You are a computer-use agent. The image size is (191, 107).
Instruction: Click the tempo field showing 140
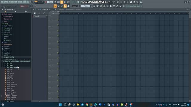[50, 2]
